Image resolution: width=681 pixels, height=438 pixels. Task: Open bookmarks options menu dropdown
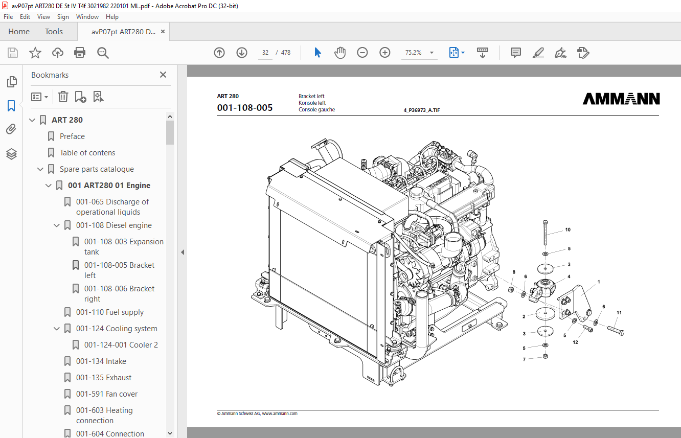pyautogui.click(x=40, y=97)
